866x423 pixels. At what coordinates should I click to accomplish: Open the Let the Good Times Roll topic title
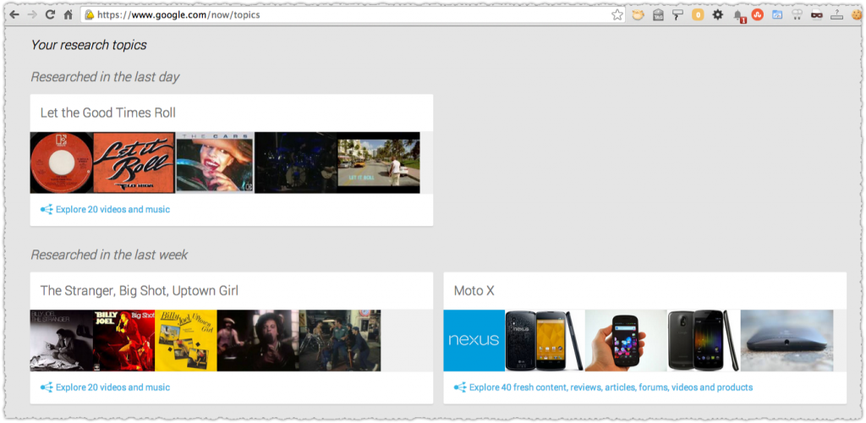[107, 113]
